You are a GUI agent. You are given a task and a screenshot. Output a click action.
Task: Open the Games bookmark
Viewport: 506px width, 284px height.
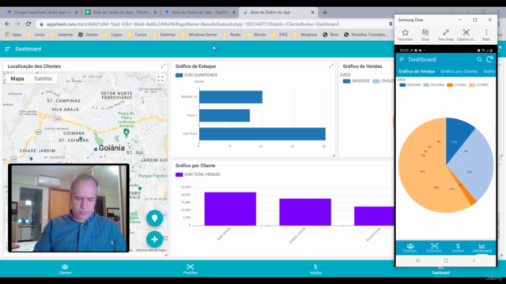tap(88, 35)
